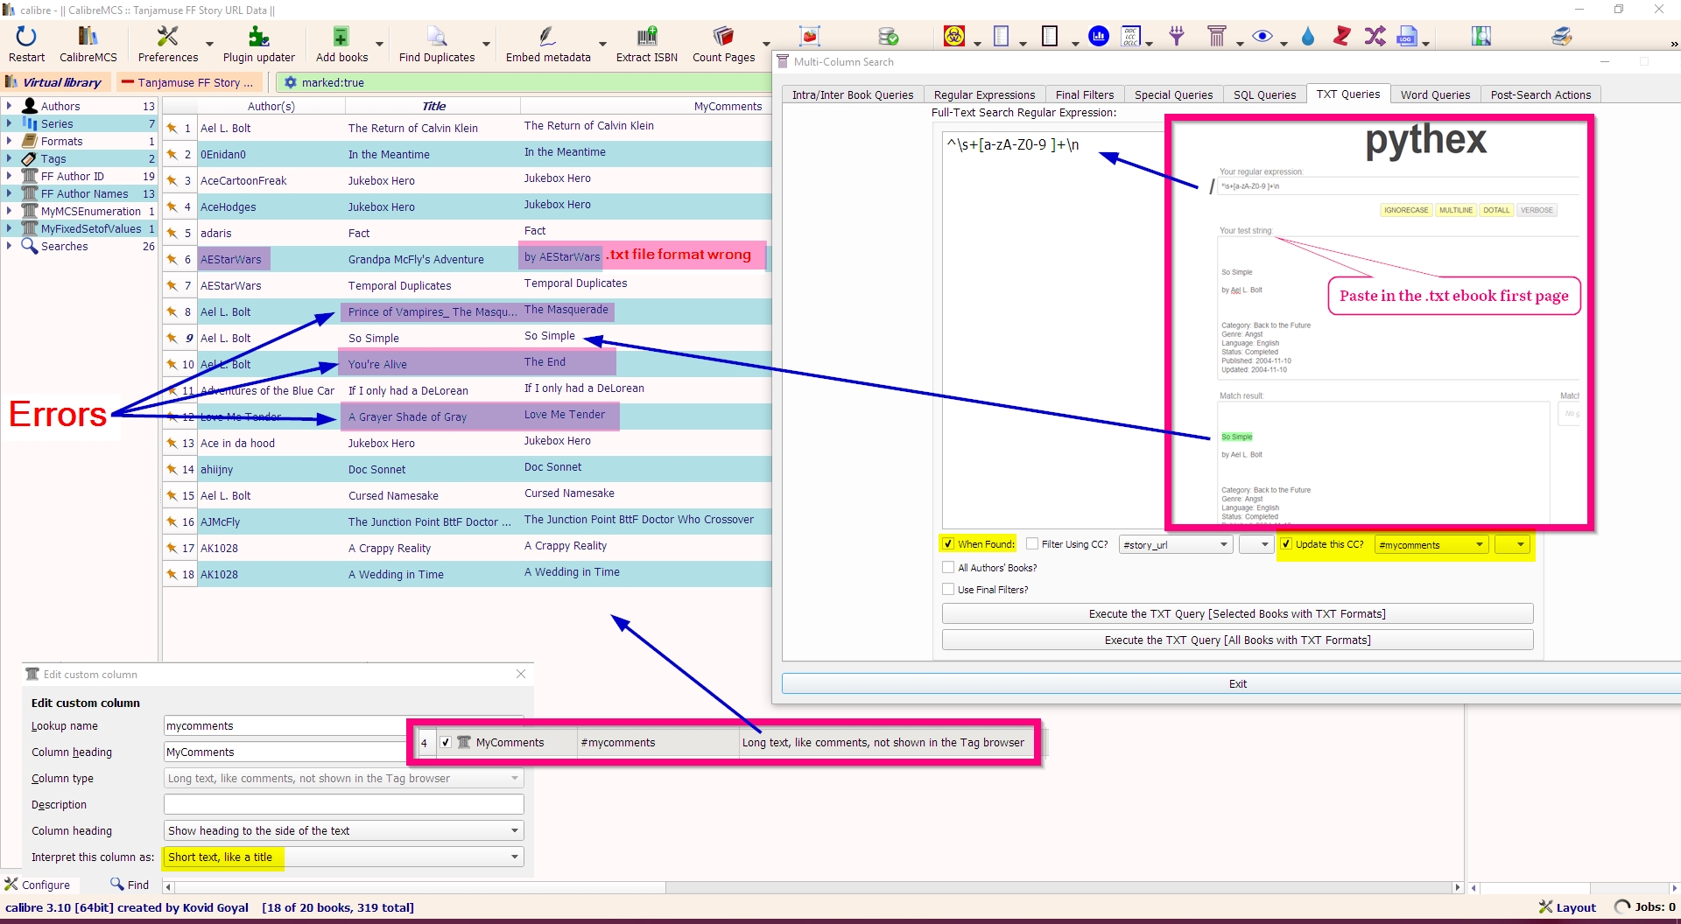Click the pillar column icon in toolbar

point(1216,36)
